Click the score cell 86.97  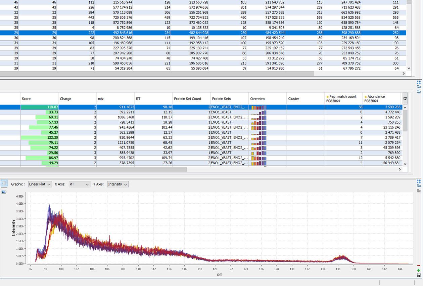tap(39, 158)
